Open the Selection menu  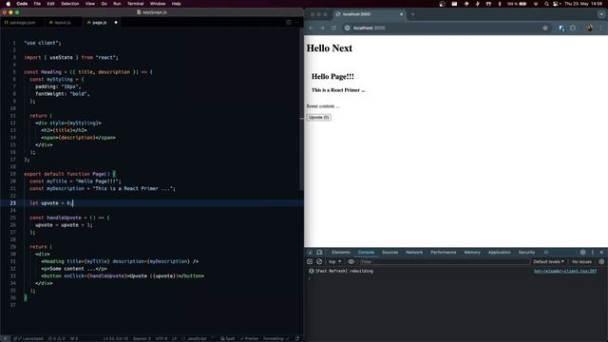pos(70,4)
